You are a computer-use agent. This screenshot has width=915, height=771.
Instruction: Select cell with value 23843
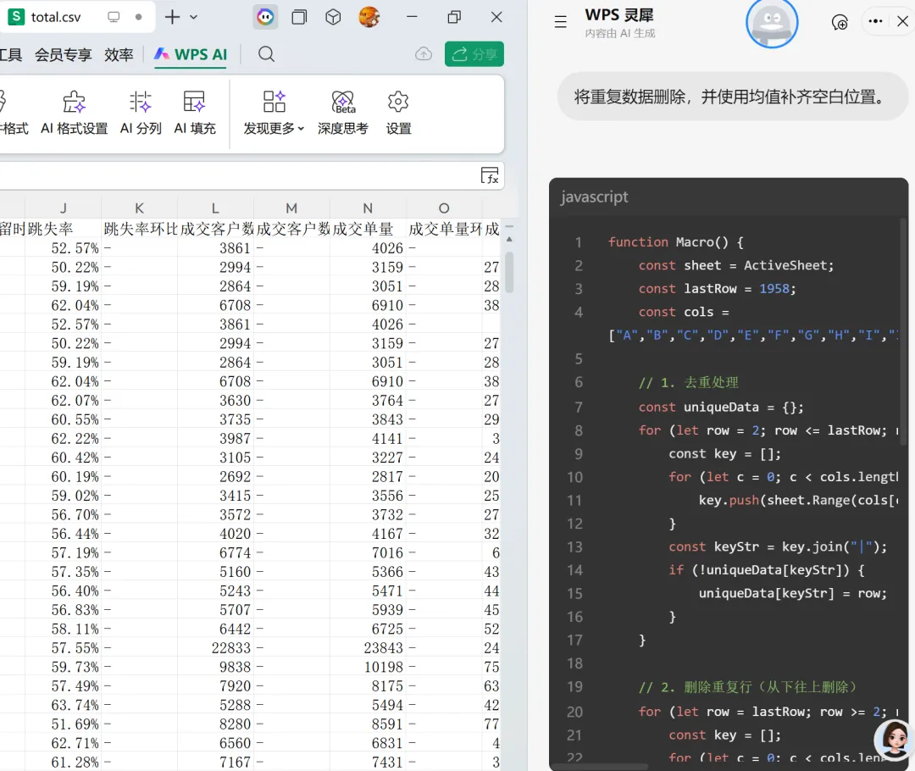(368, 648)
